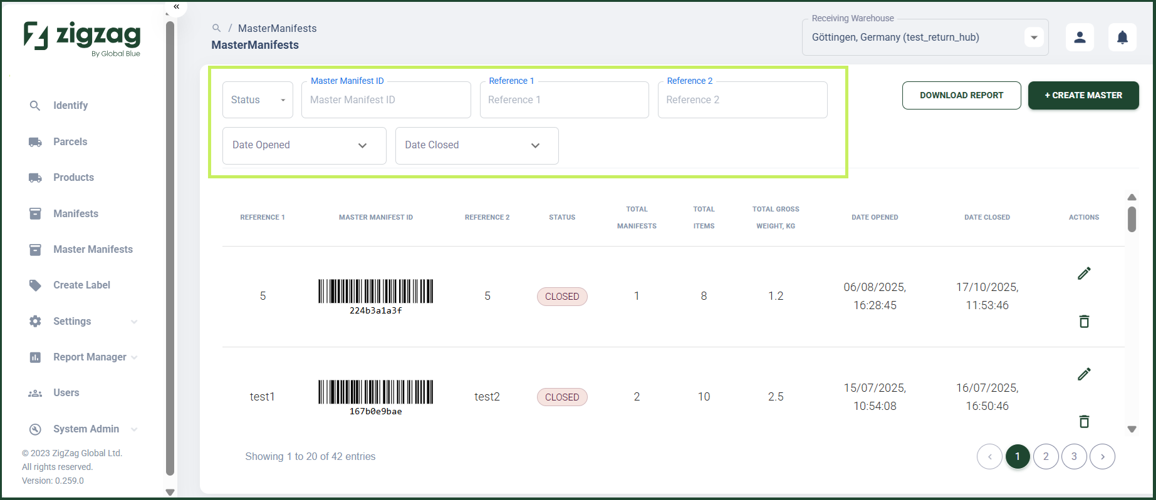The width and height of the screenshot is (1156, 500).
Task: Open Products in the sidebar
Action: 73,177
